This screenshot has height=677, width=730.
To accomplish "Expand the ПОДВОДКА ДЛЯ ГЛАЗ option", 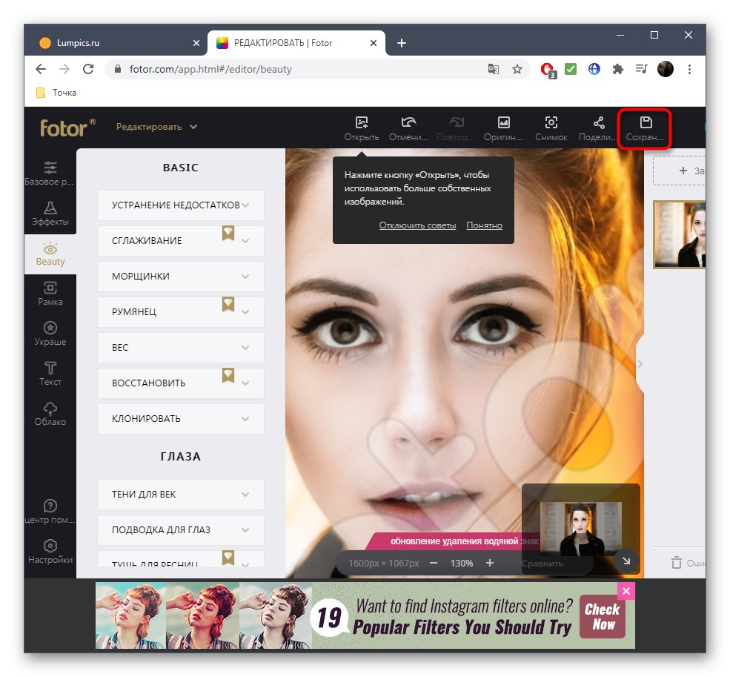I will coord(181,529).
